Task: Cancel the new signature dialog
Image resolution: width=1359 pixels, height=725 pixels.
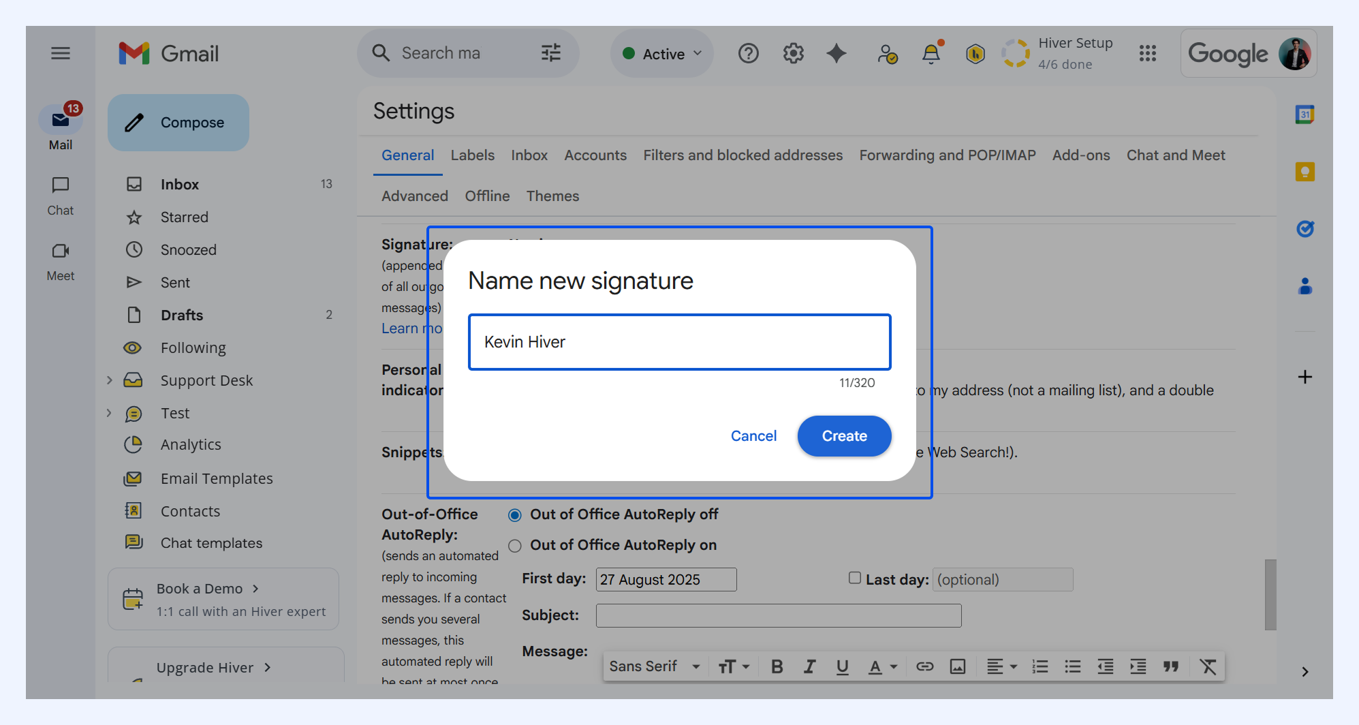Action: (753, 436)
